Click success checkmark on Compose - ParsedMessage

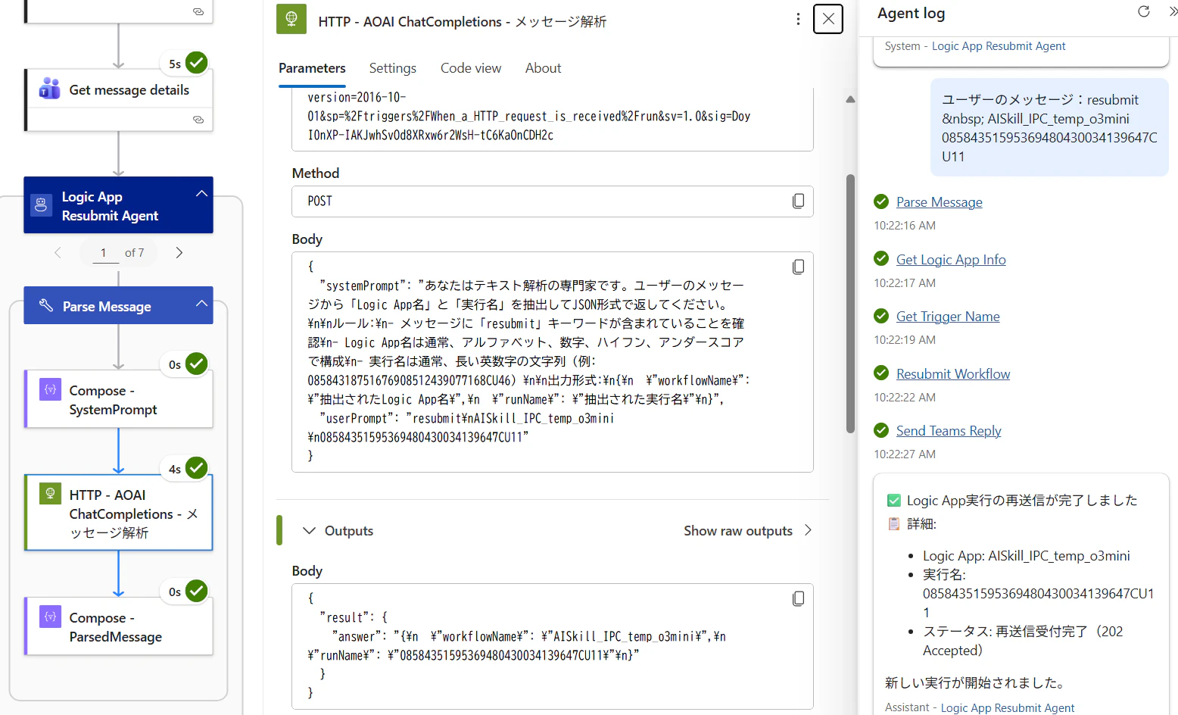[x=197, y=591]
